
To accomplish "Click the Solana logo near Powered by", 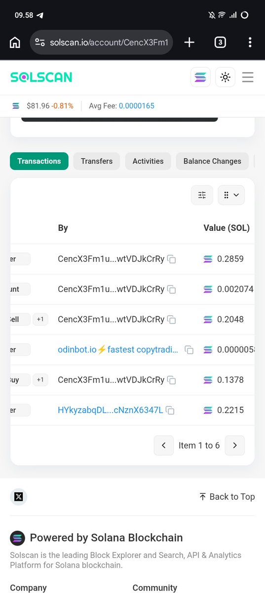I will pyautogui.click(x=18, y=538).
